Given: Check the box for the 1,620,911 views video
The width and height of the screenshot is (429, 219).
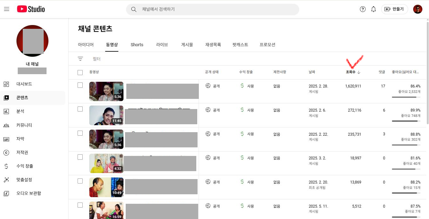Looking at the screenshot, I should pos(80,85).
